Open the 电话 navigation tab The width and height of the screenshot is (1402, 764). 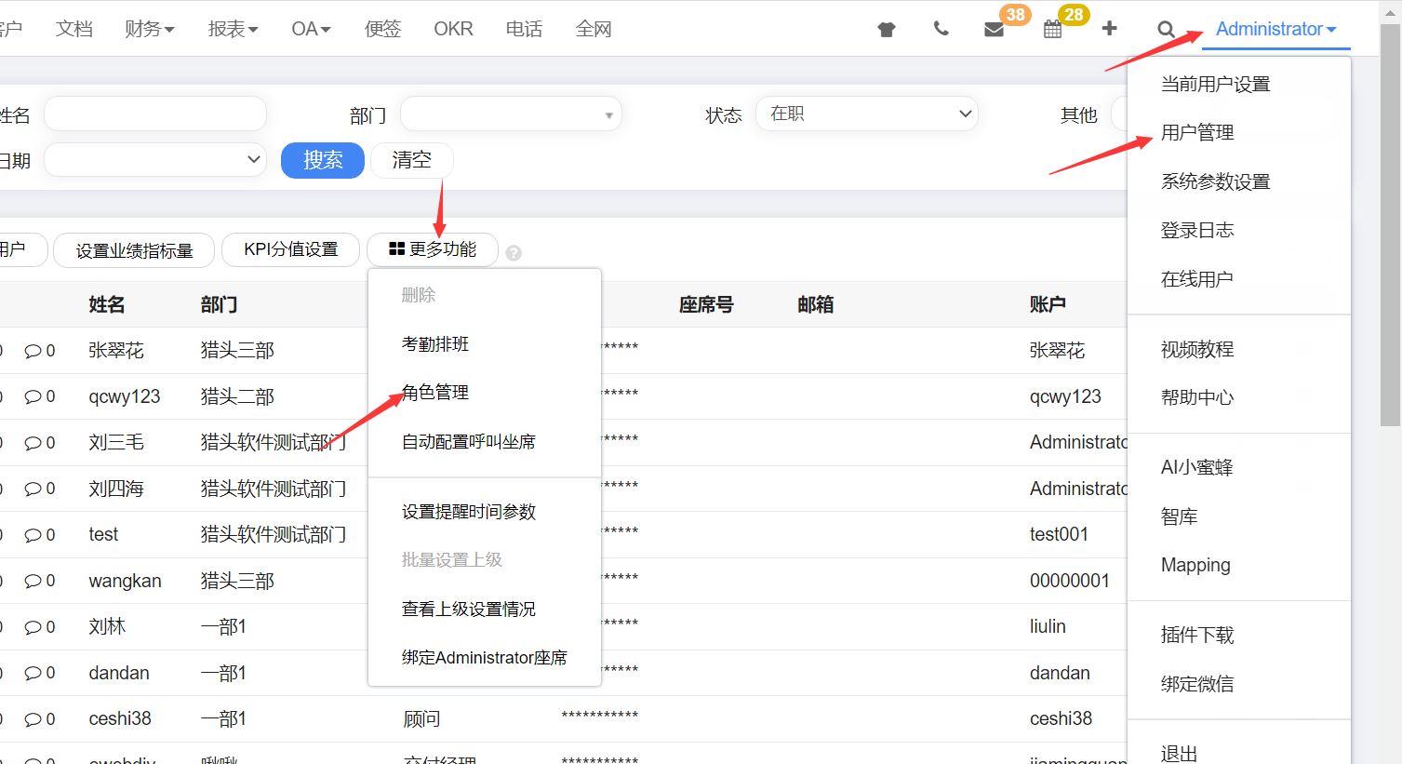tap(524, 29)
